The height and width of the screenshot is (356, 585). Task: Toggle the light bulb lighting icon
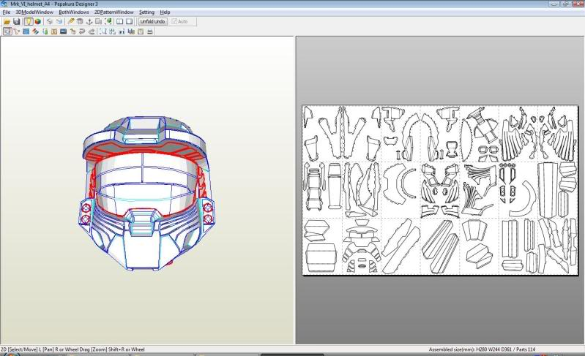coord(28,22)
